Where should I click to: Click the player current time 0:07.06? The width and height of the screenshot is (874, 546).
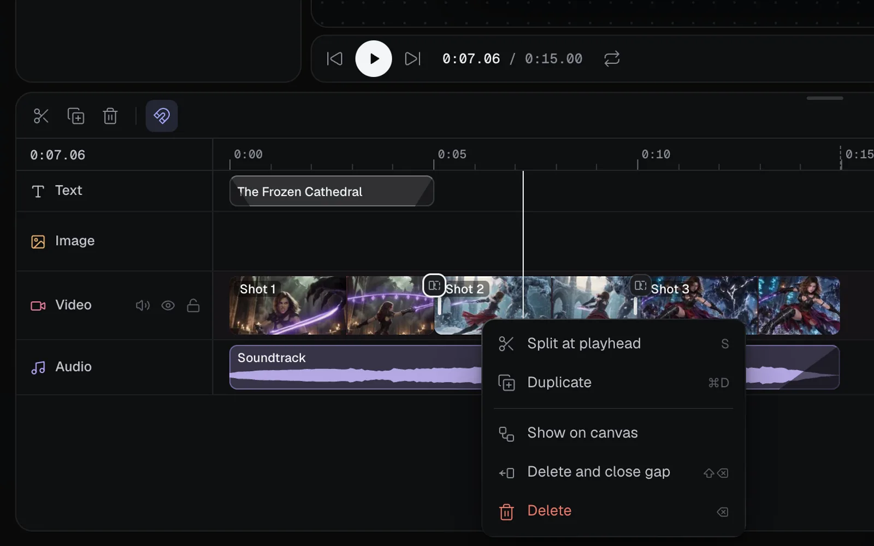(471, 58)
